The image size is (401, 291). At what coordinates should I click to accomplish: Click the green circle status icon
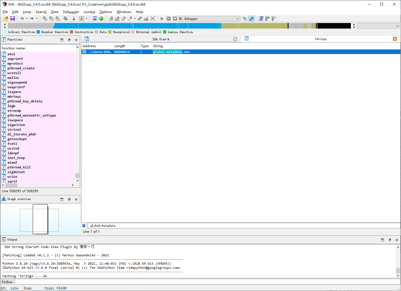[101, 19]
